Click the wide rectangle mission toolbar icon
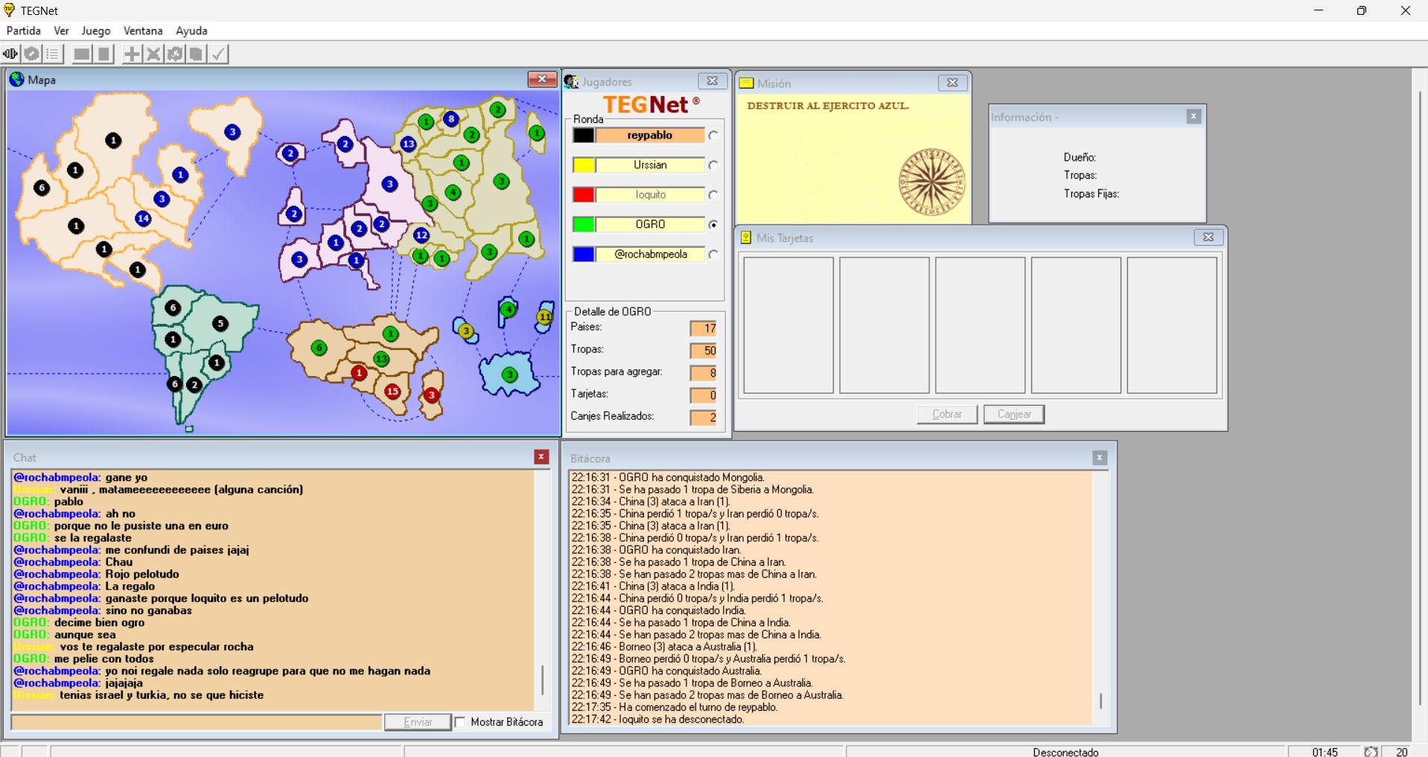This screenshot has width=1428, height=757. (82, 54)
